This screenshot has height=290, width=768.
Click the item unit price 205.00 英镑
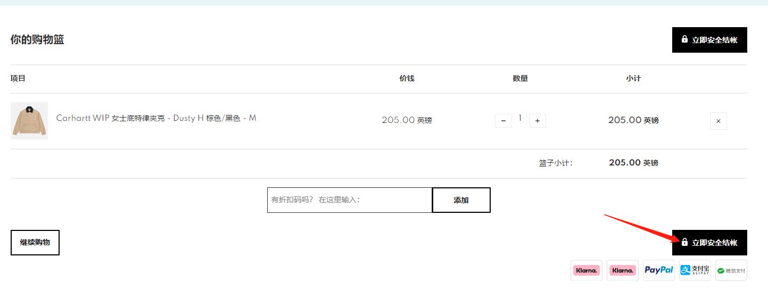(x=407, y=120)
